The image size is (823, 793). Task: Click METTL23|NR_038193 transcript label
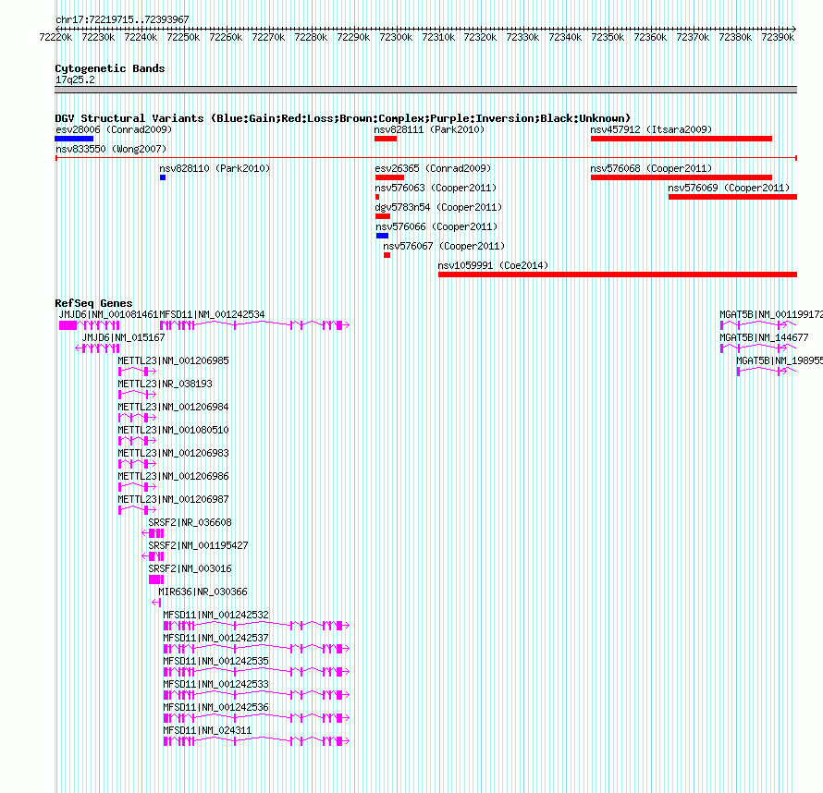[x=165, y=384]
